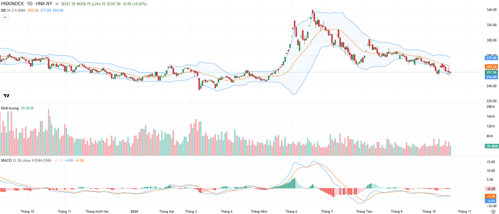This screenshot has width=499, height=214.
Task: Click the -4.36 MACD signal axis tag
Action: 492,196
